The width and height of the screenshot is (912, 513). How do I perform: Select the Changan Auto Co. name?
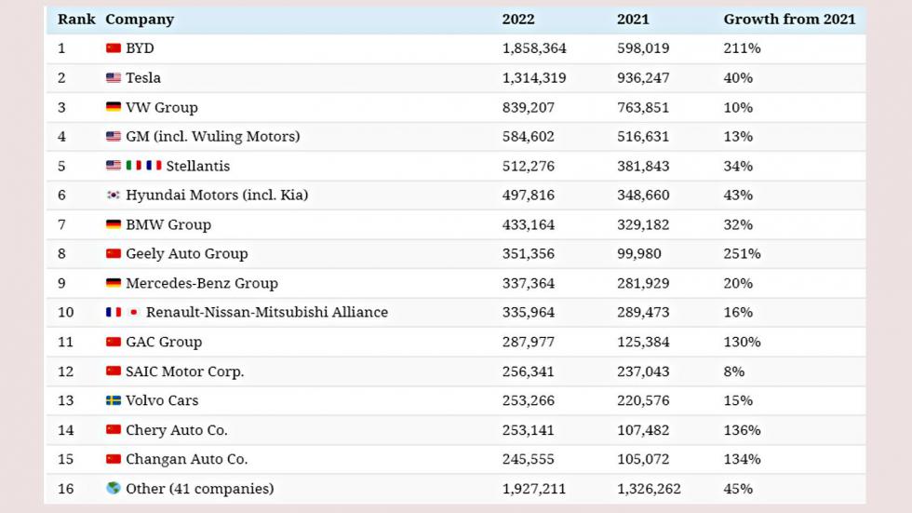[x=187, y=460]
